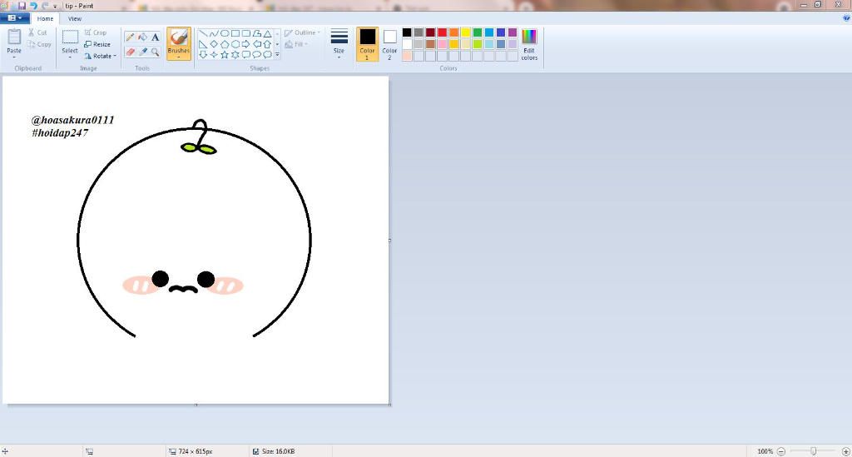Choose the Down arrow shape
Viewport: 852px width, 457px height.
coord(203,54)
